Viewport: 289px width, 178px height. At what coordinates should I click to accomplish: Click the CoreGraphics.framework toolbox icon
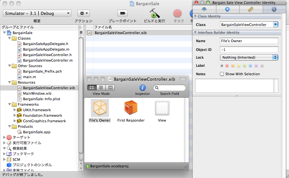click(19, 121)
